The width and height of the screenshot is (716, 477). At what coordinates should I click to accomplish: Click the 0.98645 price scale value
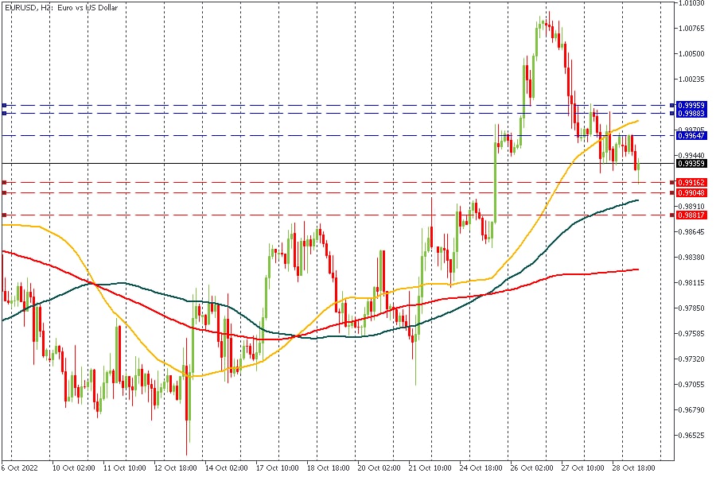point(692,232)
